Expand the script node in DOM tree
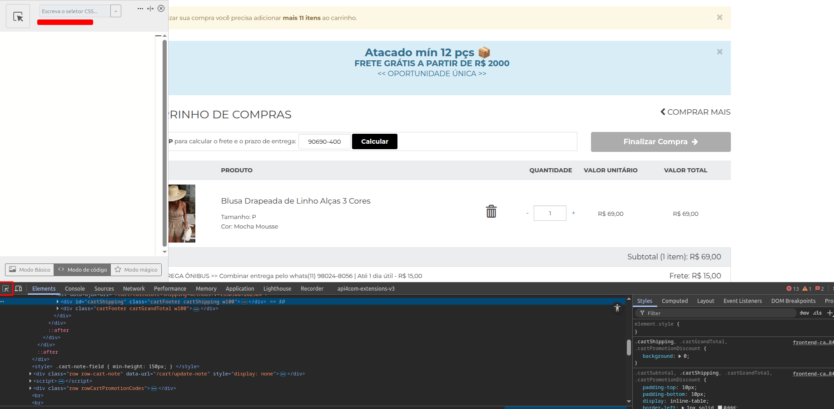The image size is (834, 409). 30,381
